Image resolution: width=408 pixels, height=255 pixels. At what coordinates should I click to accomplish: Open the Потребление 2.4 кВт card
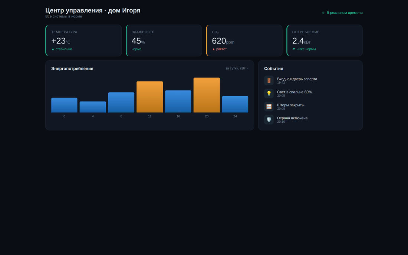click(325, 40)
